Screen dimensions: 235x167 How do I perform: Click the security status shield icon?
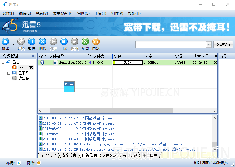[42, 62]
